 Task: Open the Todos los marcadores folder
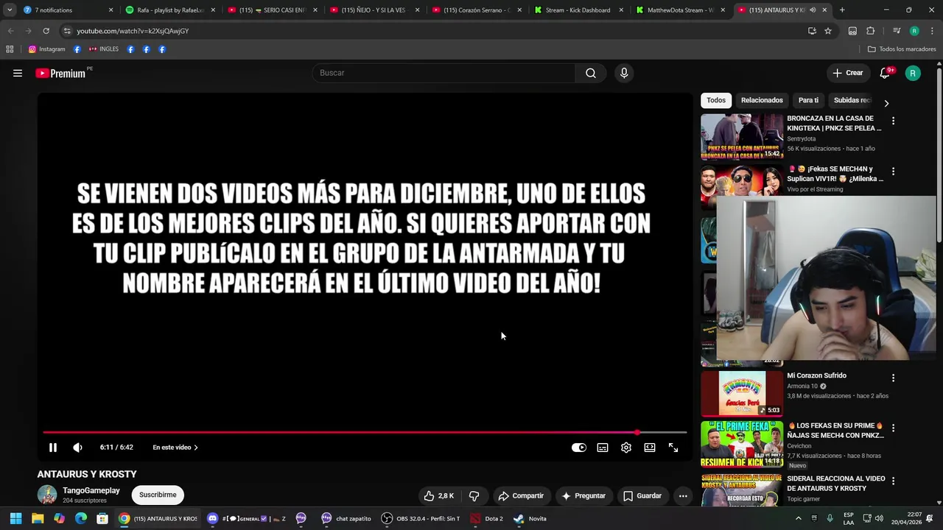point(902,49)
